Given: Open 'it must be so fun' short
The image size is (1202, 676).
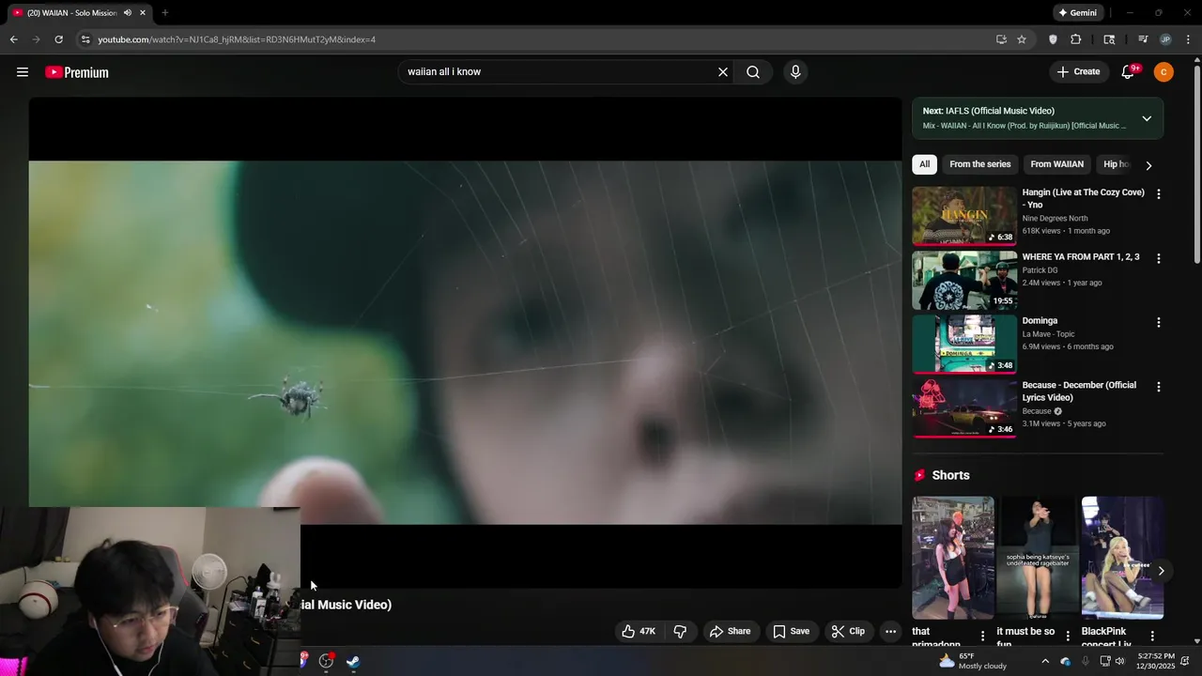Looking at the screenshot, I should coord(1038,558).
